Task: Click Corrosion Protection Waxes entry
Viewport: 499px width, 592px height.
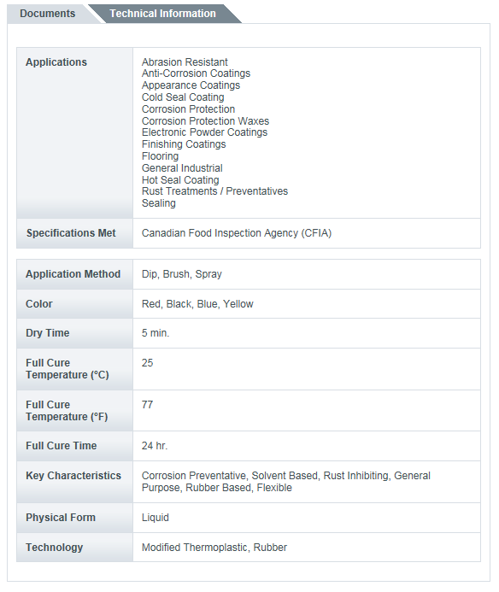Action: coord(205,120)
